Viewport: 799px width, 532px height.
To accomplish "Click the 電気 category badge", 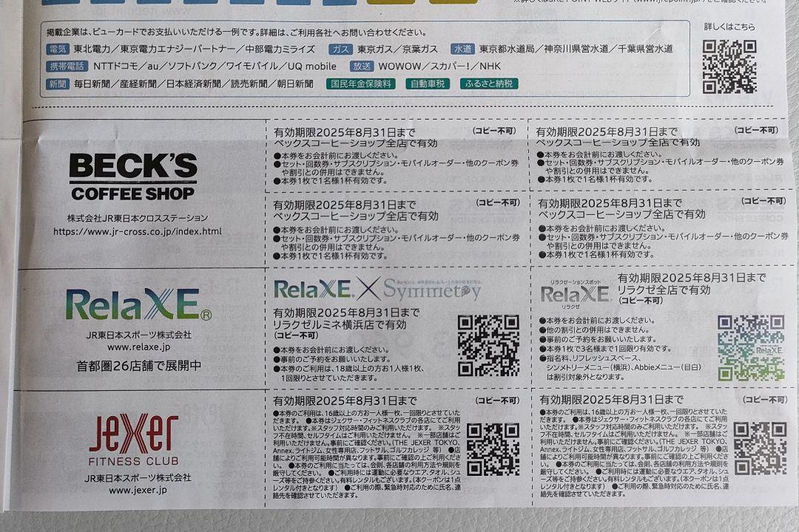I will point(57,49).
